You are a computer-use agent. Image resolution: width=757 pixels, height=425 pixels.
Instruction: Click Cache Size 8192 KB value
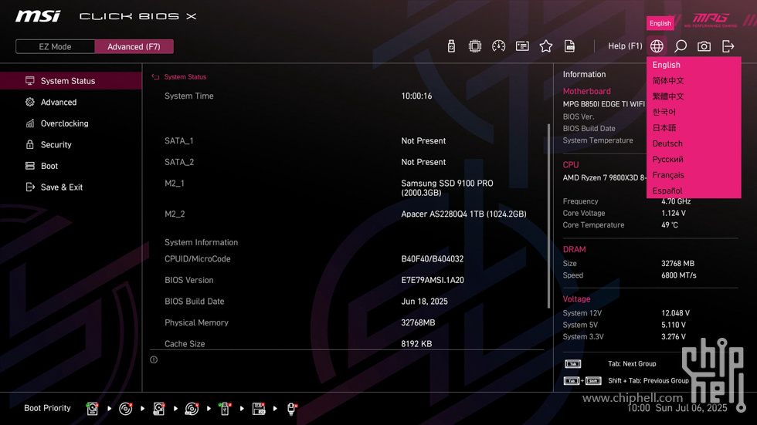click(x=416, y=343)
